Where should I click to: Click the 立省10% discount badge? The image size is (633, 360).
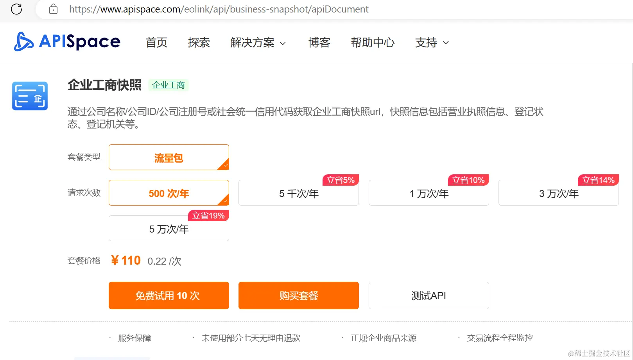click(x=468, y=180)
